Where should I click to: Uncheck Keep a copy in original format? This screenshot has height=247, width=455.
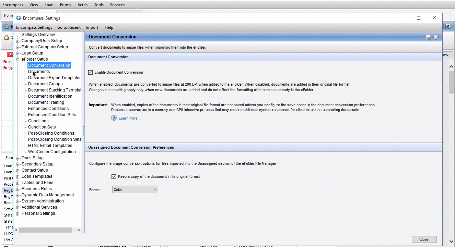[114, 176]
